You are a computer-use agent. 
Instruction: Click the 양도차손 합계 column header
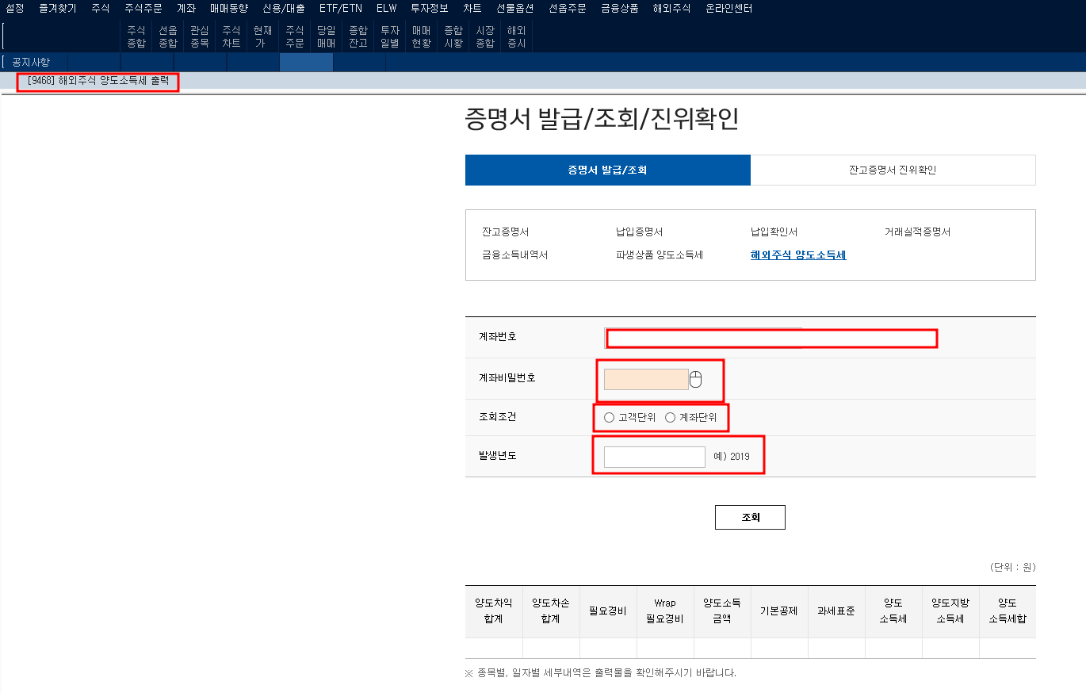551,611
